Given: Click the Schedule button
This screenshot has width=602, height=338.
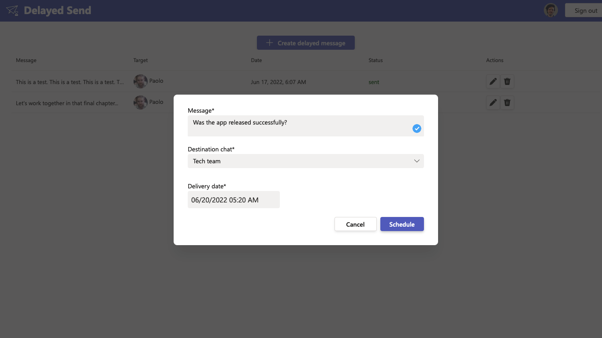Looking at the screenshot, I should pyautogui.click(x=402, y=224).
